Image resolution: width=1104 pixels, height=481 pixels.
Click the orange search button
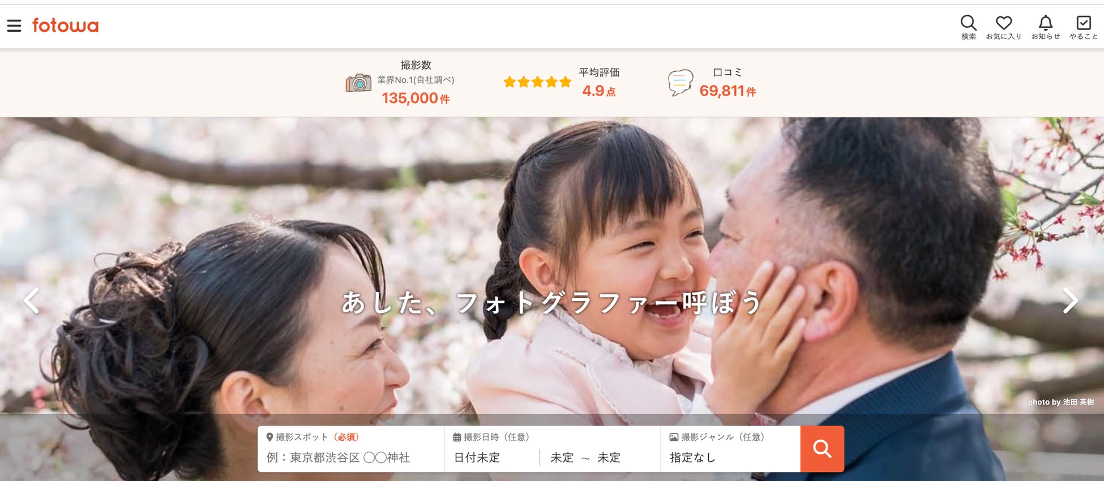click(822, 449)
